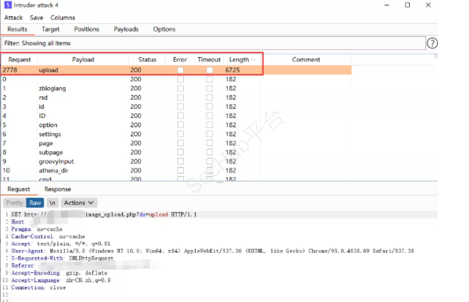Open the Save menu
Screen dimensions: 469x302
tap(37, 18)
